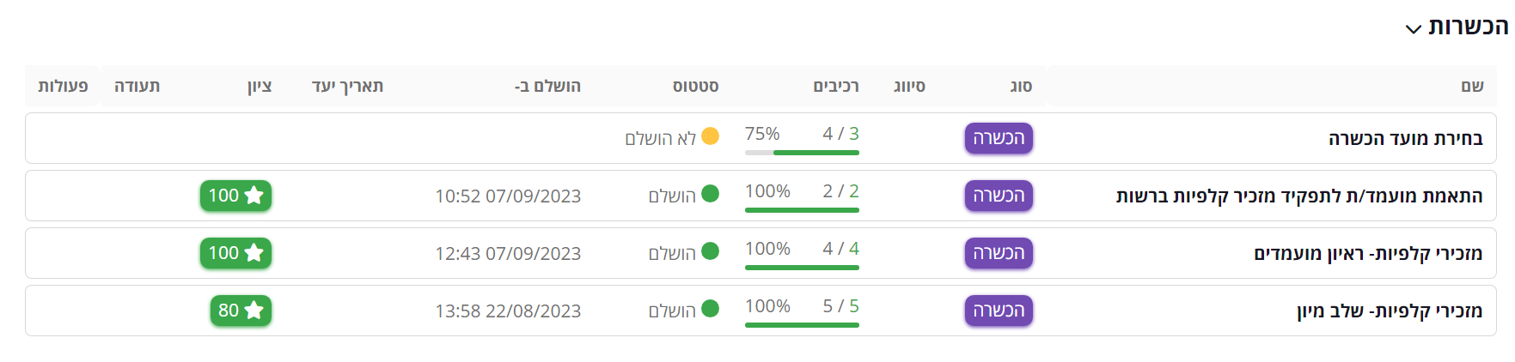
Task: Open the בחירת מועד הכשרה training
Action: click(1405, 139)
